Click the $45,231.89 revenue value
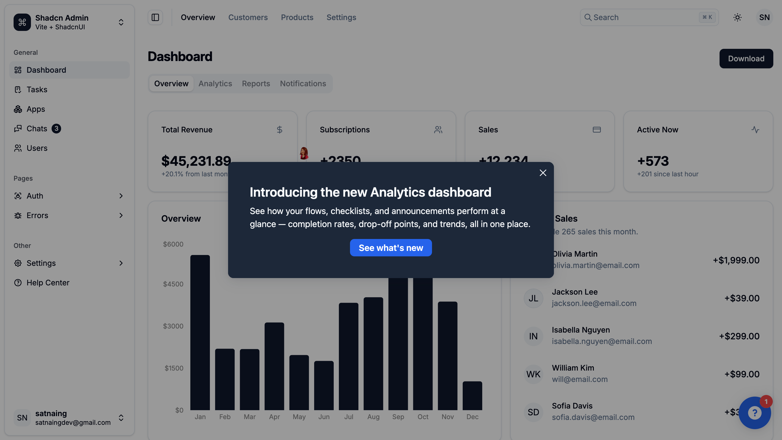This screenshot has height=440, width=782. pyautogui.click(x=196, y=161)
